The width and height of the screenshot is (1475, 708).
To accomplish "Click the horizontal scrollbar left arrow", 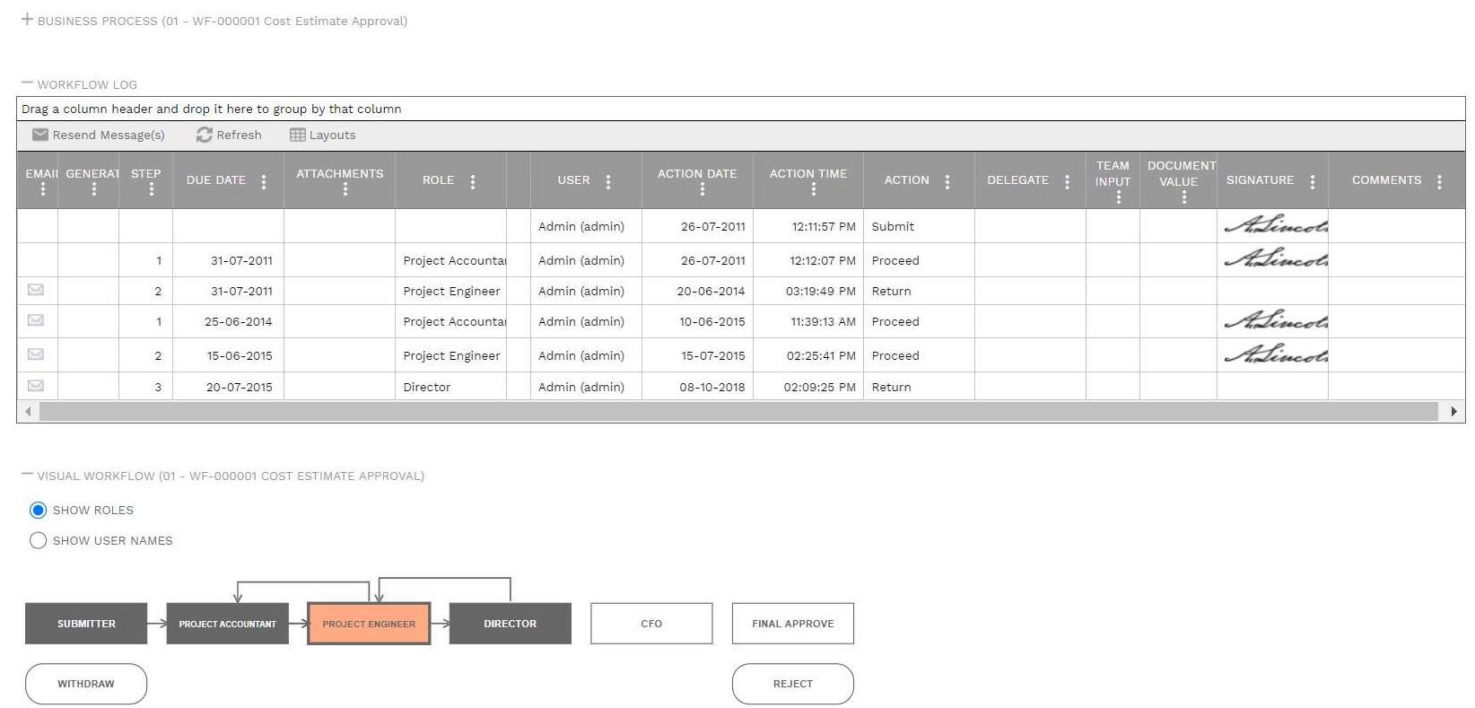I will (28, 411).
